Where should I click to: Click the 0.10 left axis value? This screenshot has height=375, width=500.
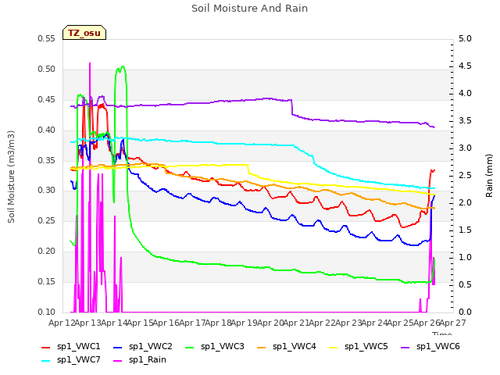[x=47, y=312]
